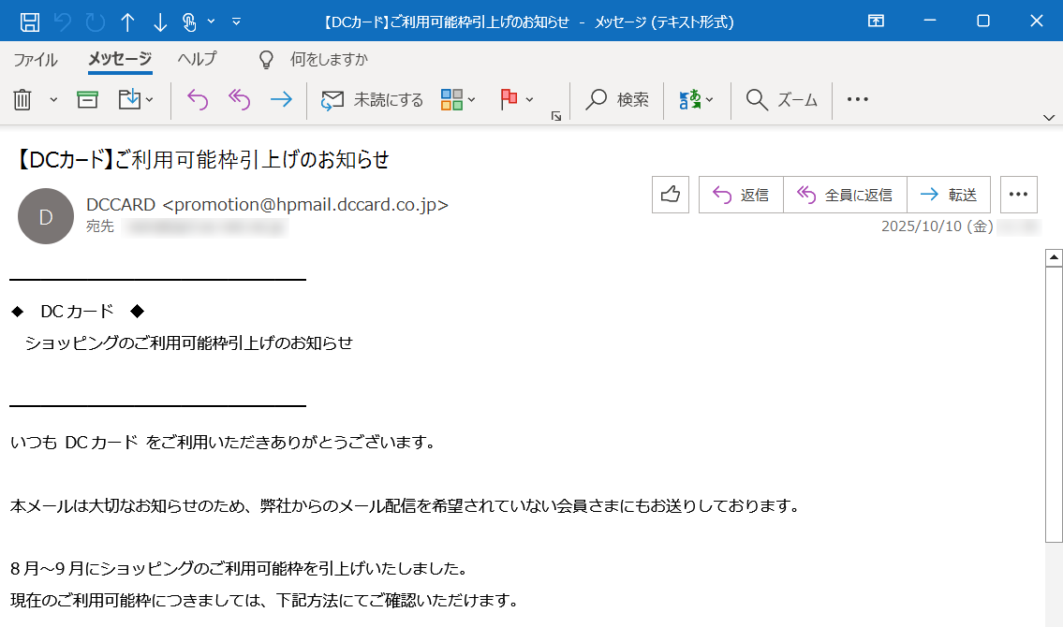This screenshot has width=1063, height=627.
Task: Click the Delete trash can icon
Action: (x=22, y=99)
